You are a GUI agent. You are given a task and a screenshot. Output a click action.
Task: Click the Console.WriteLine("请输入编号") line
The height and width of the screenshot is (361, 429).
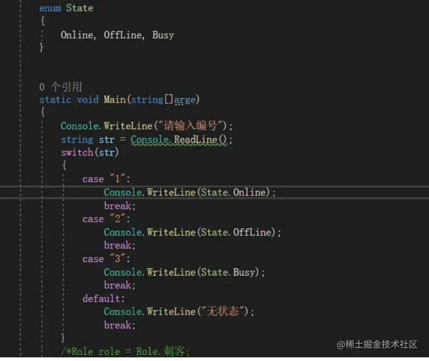point(146,126)
